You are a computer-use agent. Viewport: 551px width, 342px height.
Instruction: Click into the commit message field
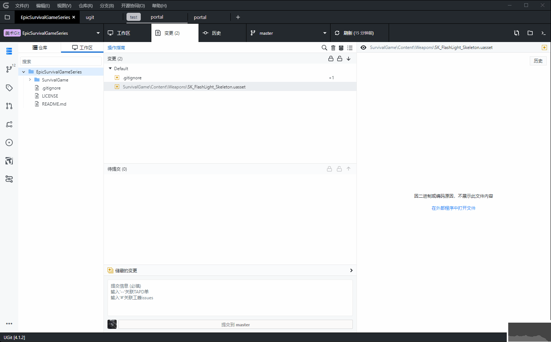(x=230, y=298)
